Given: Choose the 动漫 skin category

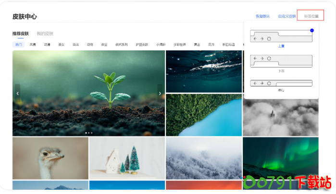Looking at the screenshot, I should [47, 45].
